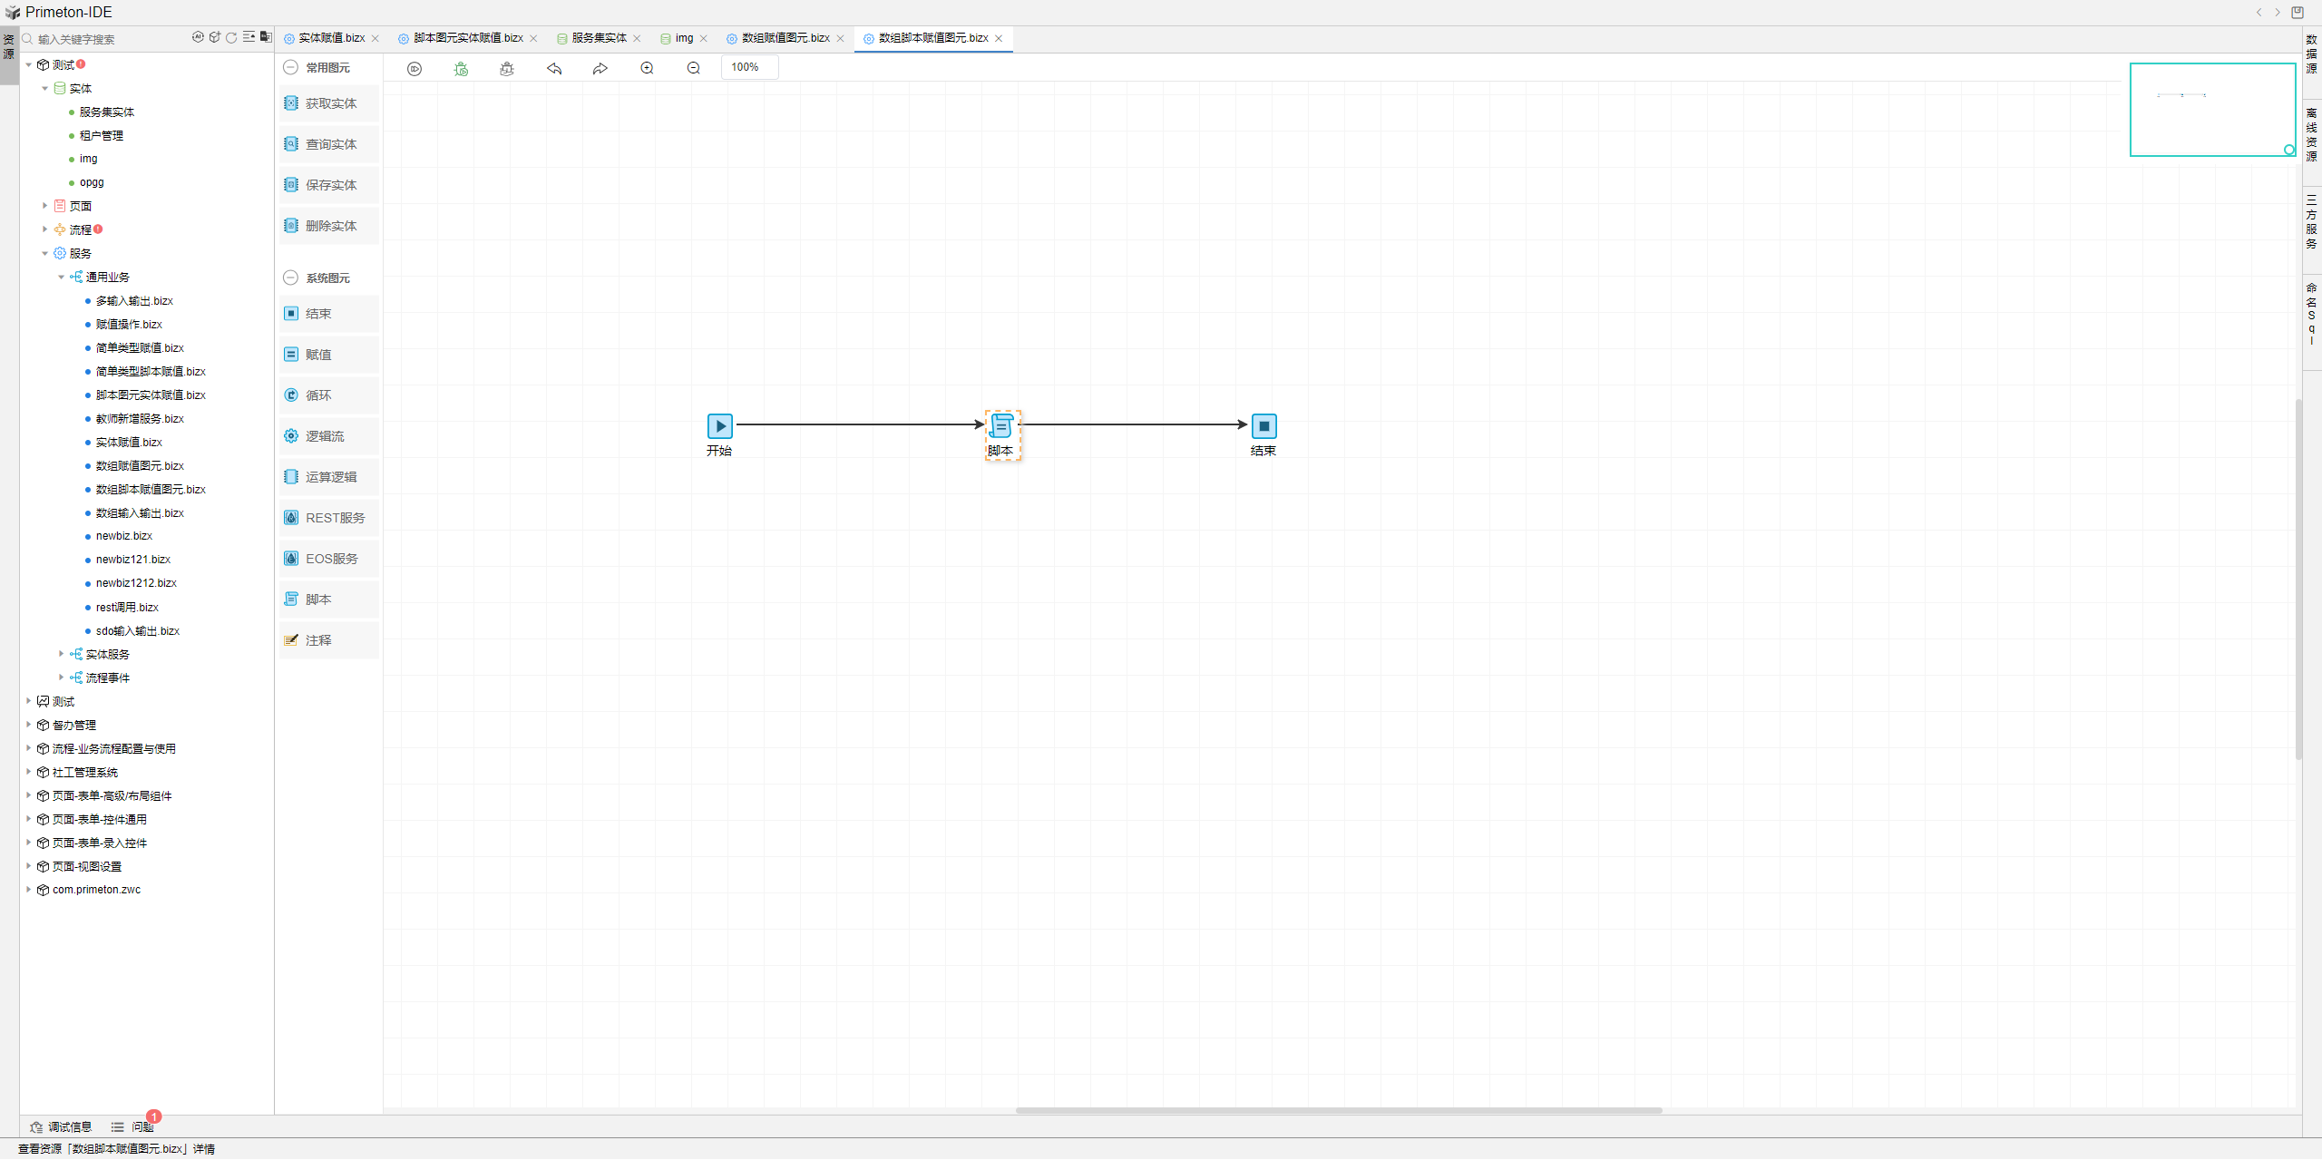Collapse the 系统图元 palette section

point(290,278)
